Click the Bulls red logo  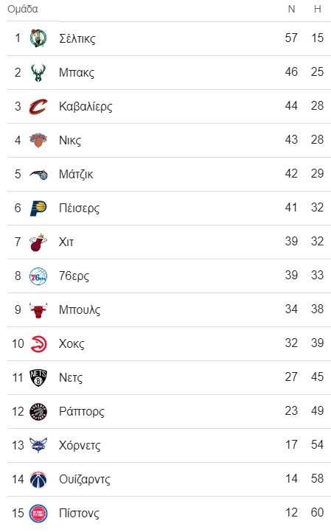[x=38, y=309]
